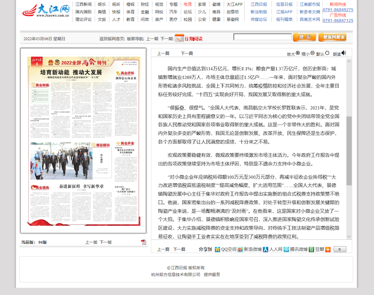This screenshot has height=295, width=374.
Task: Select 缩小 to shrink text
Action: [x=312, y=53]
